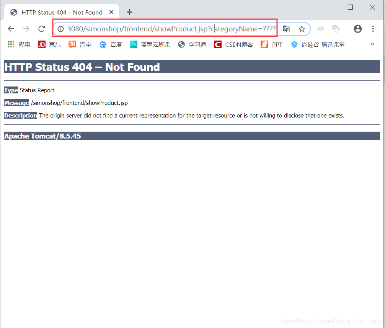The height and width of the screenshot is (328, 385).
Task: Select the HTTP Status 404 tab
Action: (x=61, y=12)
